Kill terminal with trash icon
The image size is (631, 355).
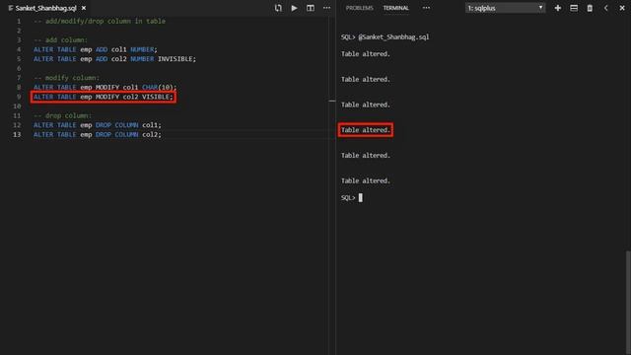coord(590,8)
